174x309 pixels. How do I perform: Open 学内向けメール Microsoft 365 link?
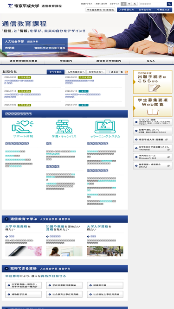click(153, 157)
